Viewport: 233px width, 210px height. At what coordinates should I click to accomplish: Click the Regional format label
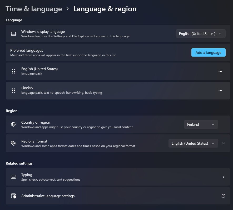point(34,141)
